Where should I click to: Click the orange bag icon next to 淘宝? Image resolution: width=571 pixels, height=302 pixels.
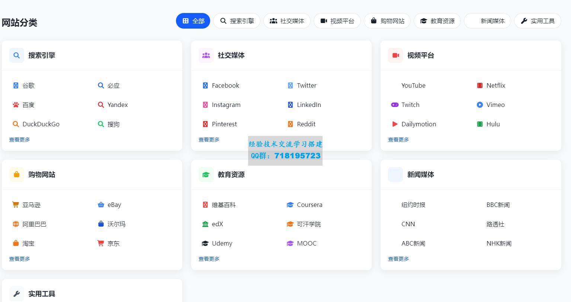click(16, 243)
